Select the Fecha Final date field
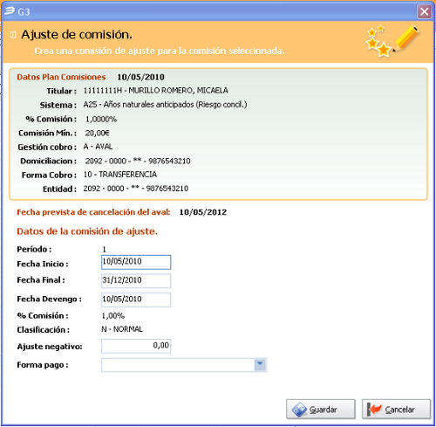 coord(136,281)
